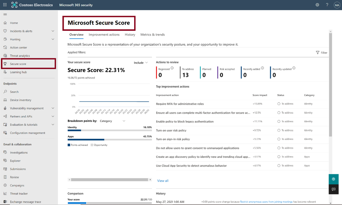Select status radio for Use Cloud App Security row

279,166
